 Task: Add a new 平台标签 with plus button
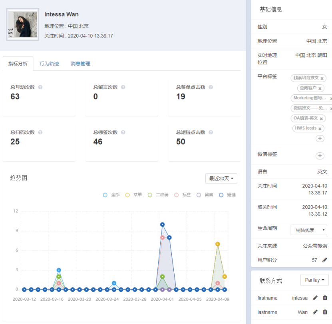(320, 138)
